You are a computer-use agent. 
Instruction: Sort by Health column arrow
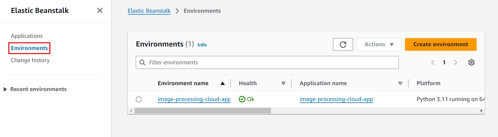coord(283,83)
